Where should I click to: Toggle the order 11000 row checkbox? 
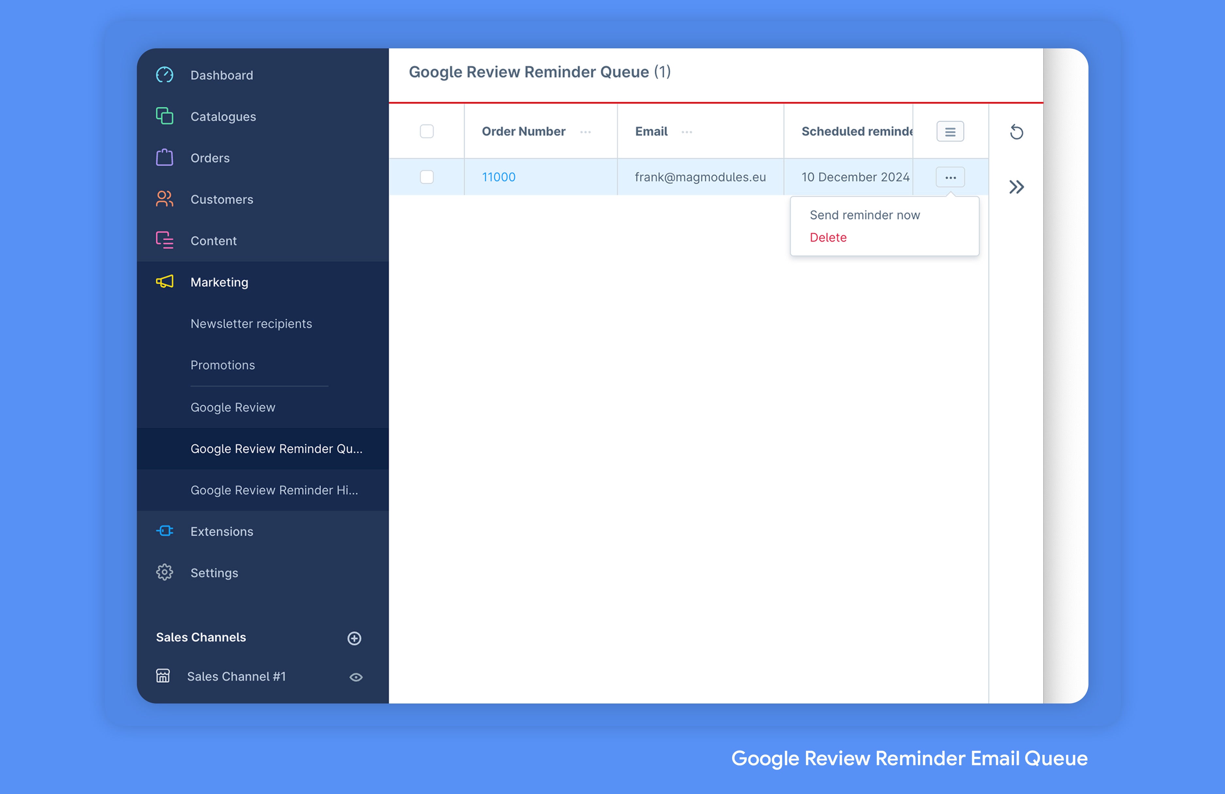(x=427, y=177)
